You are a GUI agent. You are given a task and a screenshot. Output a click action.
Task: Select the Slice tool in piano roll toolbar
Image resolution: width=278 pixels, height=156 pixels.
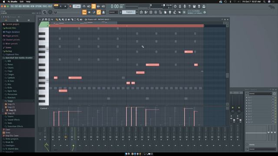click(73, 19)
